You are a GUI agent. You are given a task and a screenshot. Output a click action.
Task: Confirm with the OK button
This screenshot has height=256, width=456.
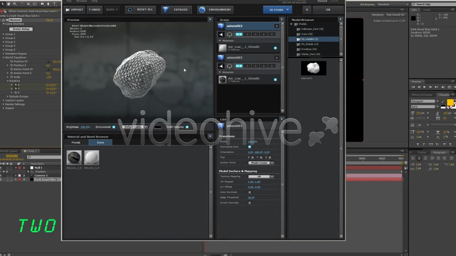point(328,9)
